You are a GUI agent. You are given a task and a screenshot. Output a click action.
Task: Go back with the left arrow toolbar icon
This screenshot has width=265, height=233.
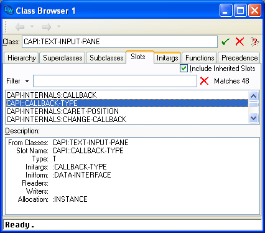click(x=20, y=27)
